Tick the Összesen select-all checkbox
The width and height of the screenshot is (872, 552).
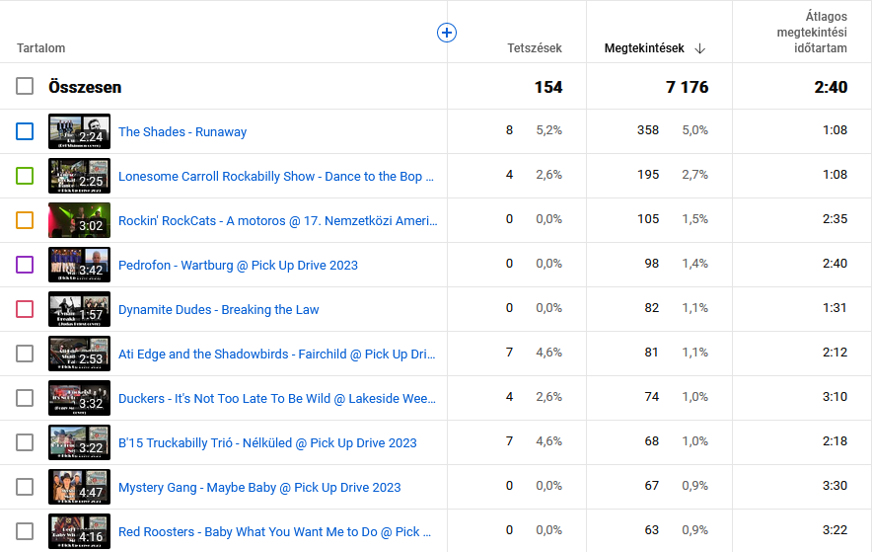[x=25, y=87]
